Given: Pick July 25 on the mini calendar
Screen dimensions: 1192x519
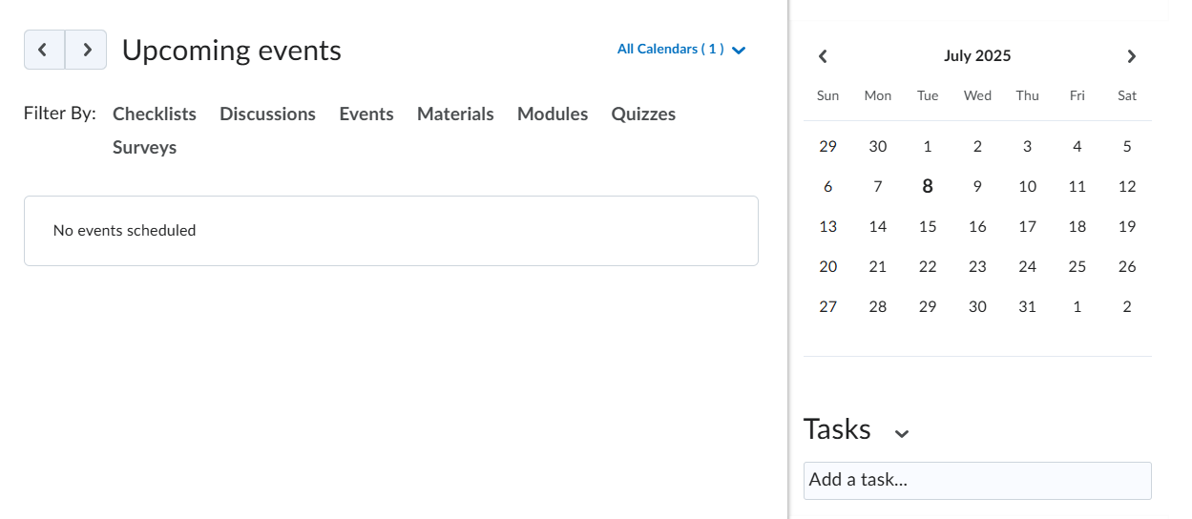Looking at the screenshot, I should click(x=1077, y=266).
